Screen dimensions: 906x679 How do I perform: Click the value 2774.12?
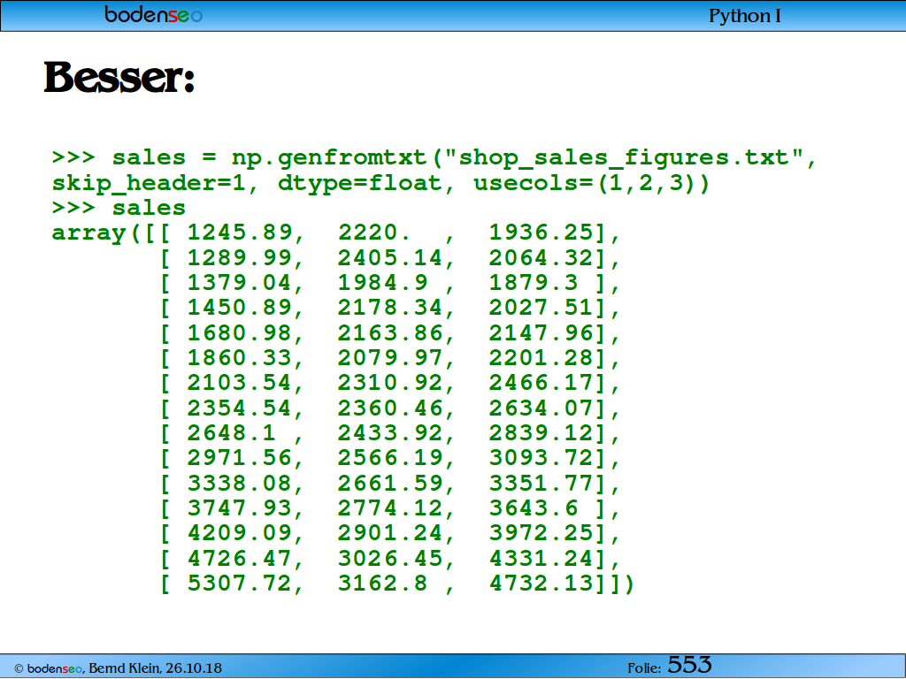390,507
